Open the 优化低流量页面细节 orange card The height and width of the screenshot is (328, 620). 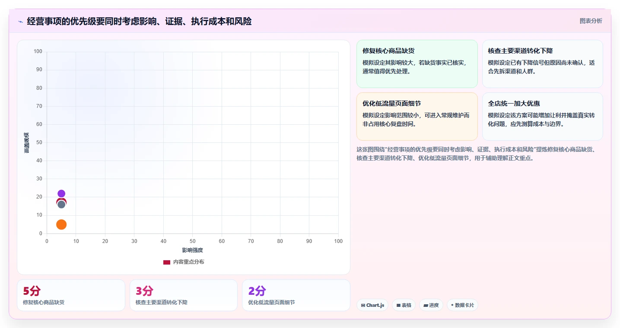click(417, 117)
